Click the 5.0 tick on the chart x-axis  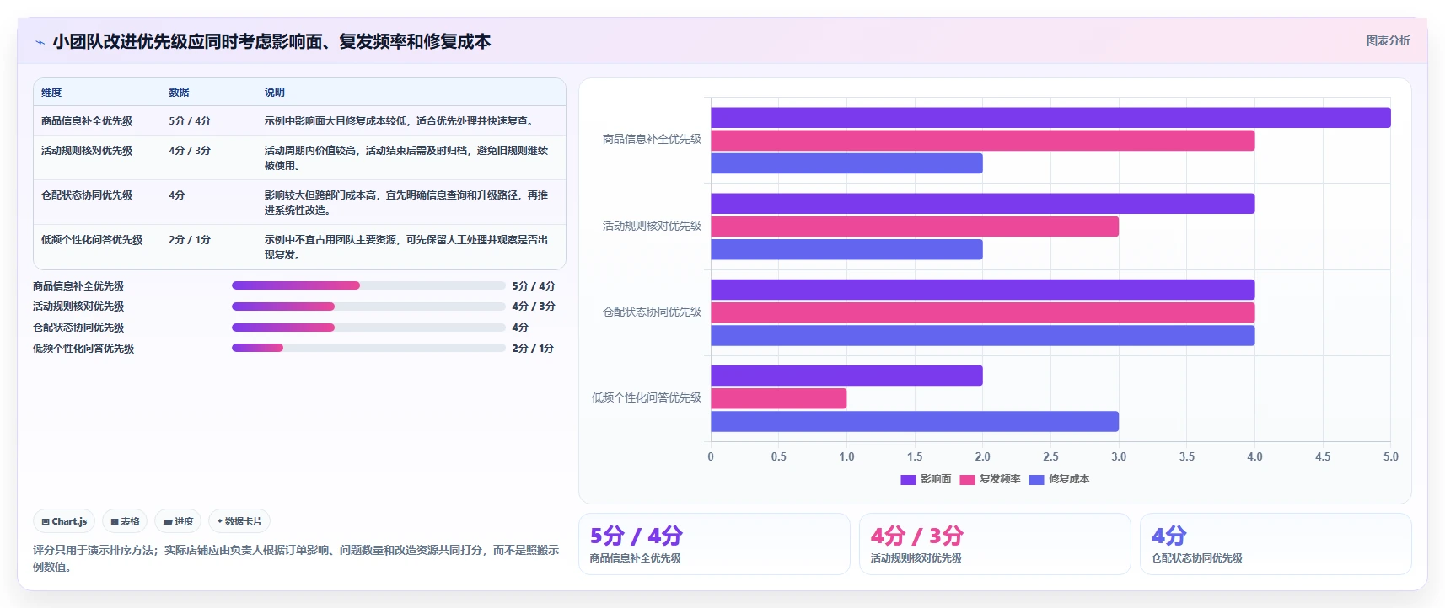pyautogui.click(x=1390, y=456)
